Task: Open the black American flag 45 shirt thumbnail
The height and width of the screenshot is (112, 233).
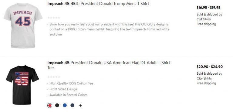Action: [22, 85]
